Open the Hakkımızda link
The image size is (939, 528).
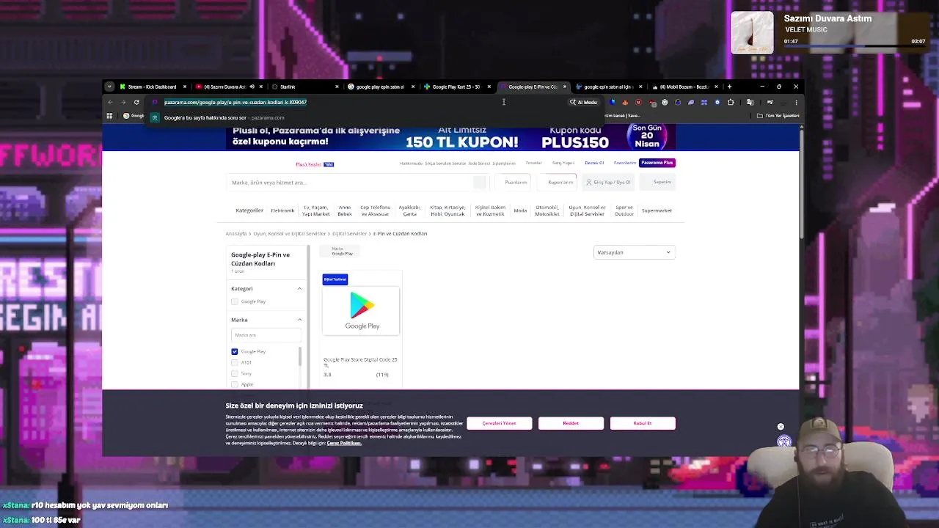(411, 163)
